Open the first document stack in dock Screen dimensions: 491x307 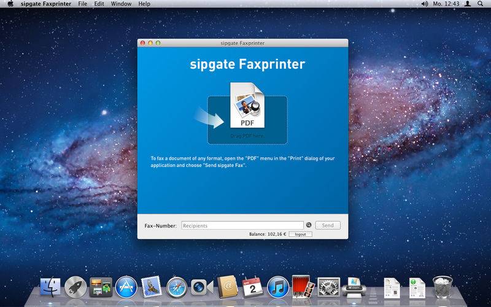click(x=392, y=287)
